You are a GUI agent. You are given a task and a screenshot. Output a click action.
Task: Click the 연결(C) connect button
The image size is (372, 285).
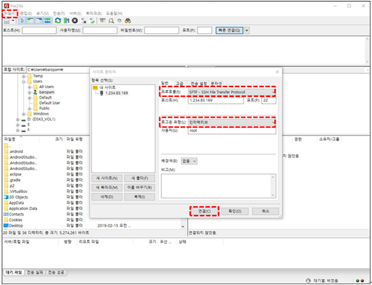pyautogui.click(x=204, y=211)
